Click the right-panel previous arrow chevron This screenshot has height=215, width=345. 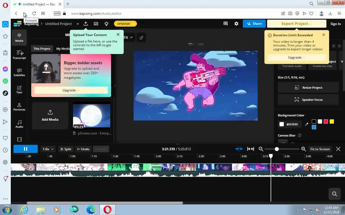click(334, 46)
